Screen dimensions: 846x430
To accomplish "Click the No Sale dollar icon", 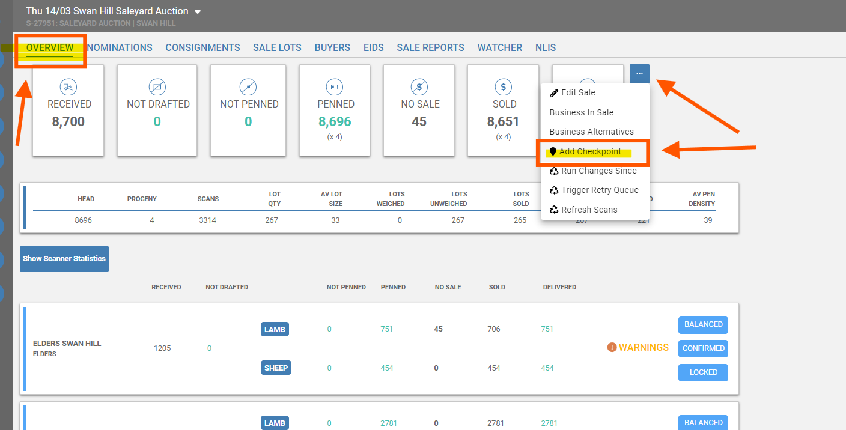I will [x=419, y=87].
